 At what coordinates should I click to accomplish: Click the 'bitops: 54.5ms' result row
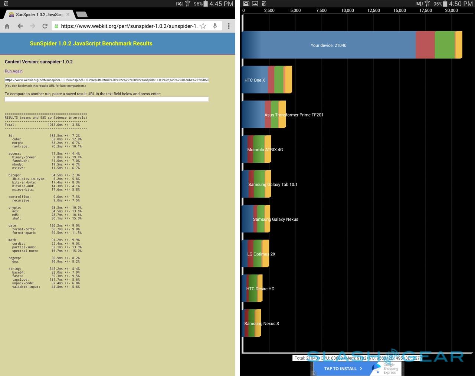pos(44,175)
